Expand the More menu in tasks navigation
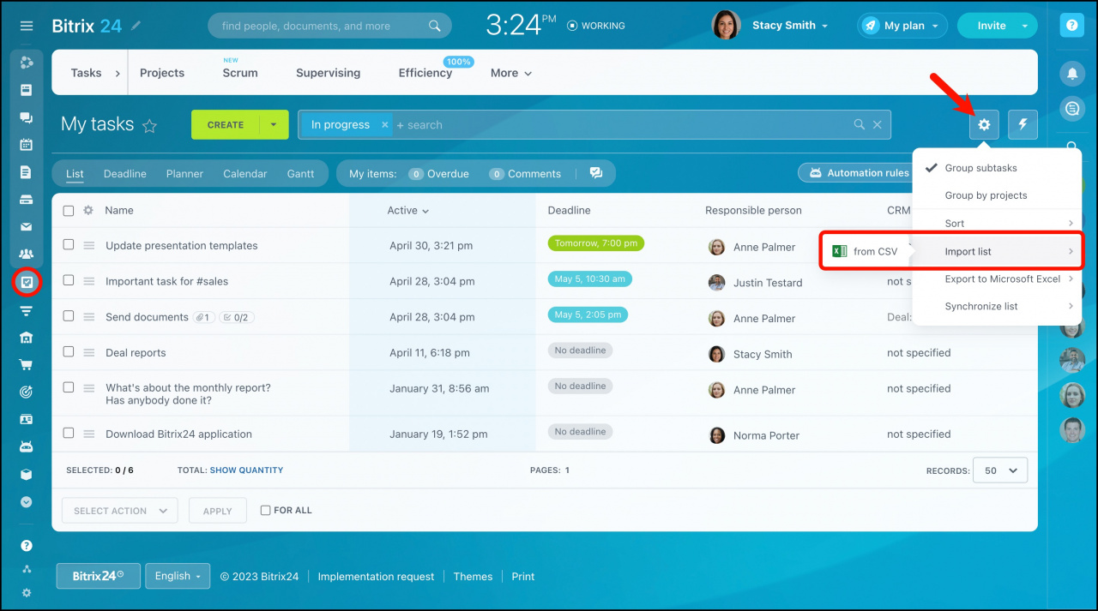1098x611 pixels. tap(511, 73)
